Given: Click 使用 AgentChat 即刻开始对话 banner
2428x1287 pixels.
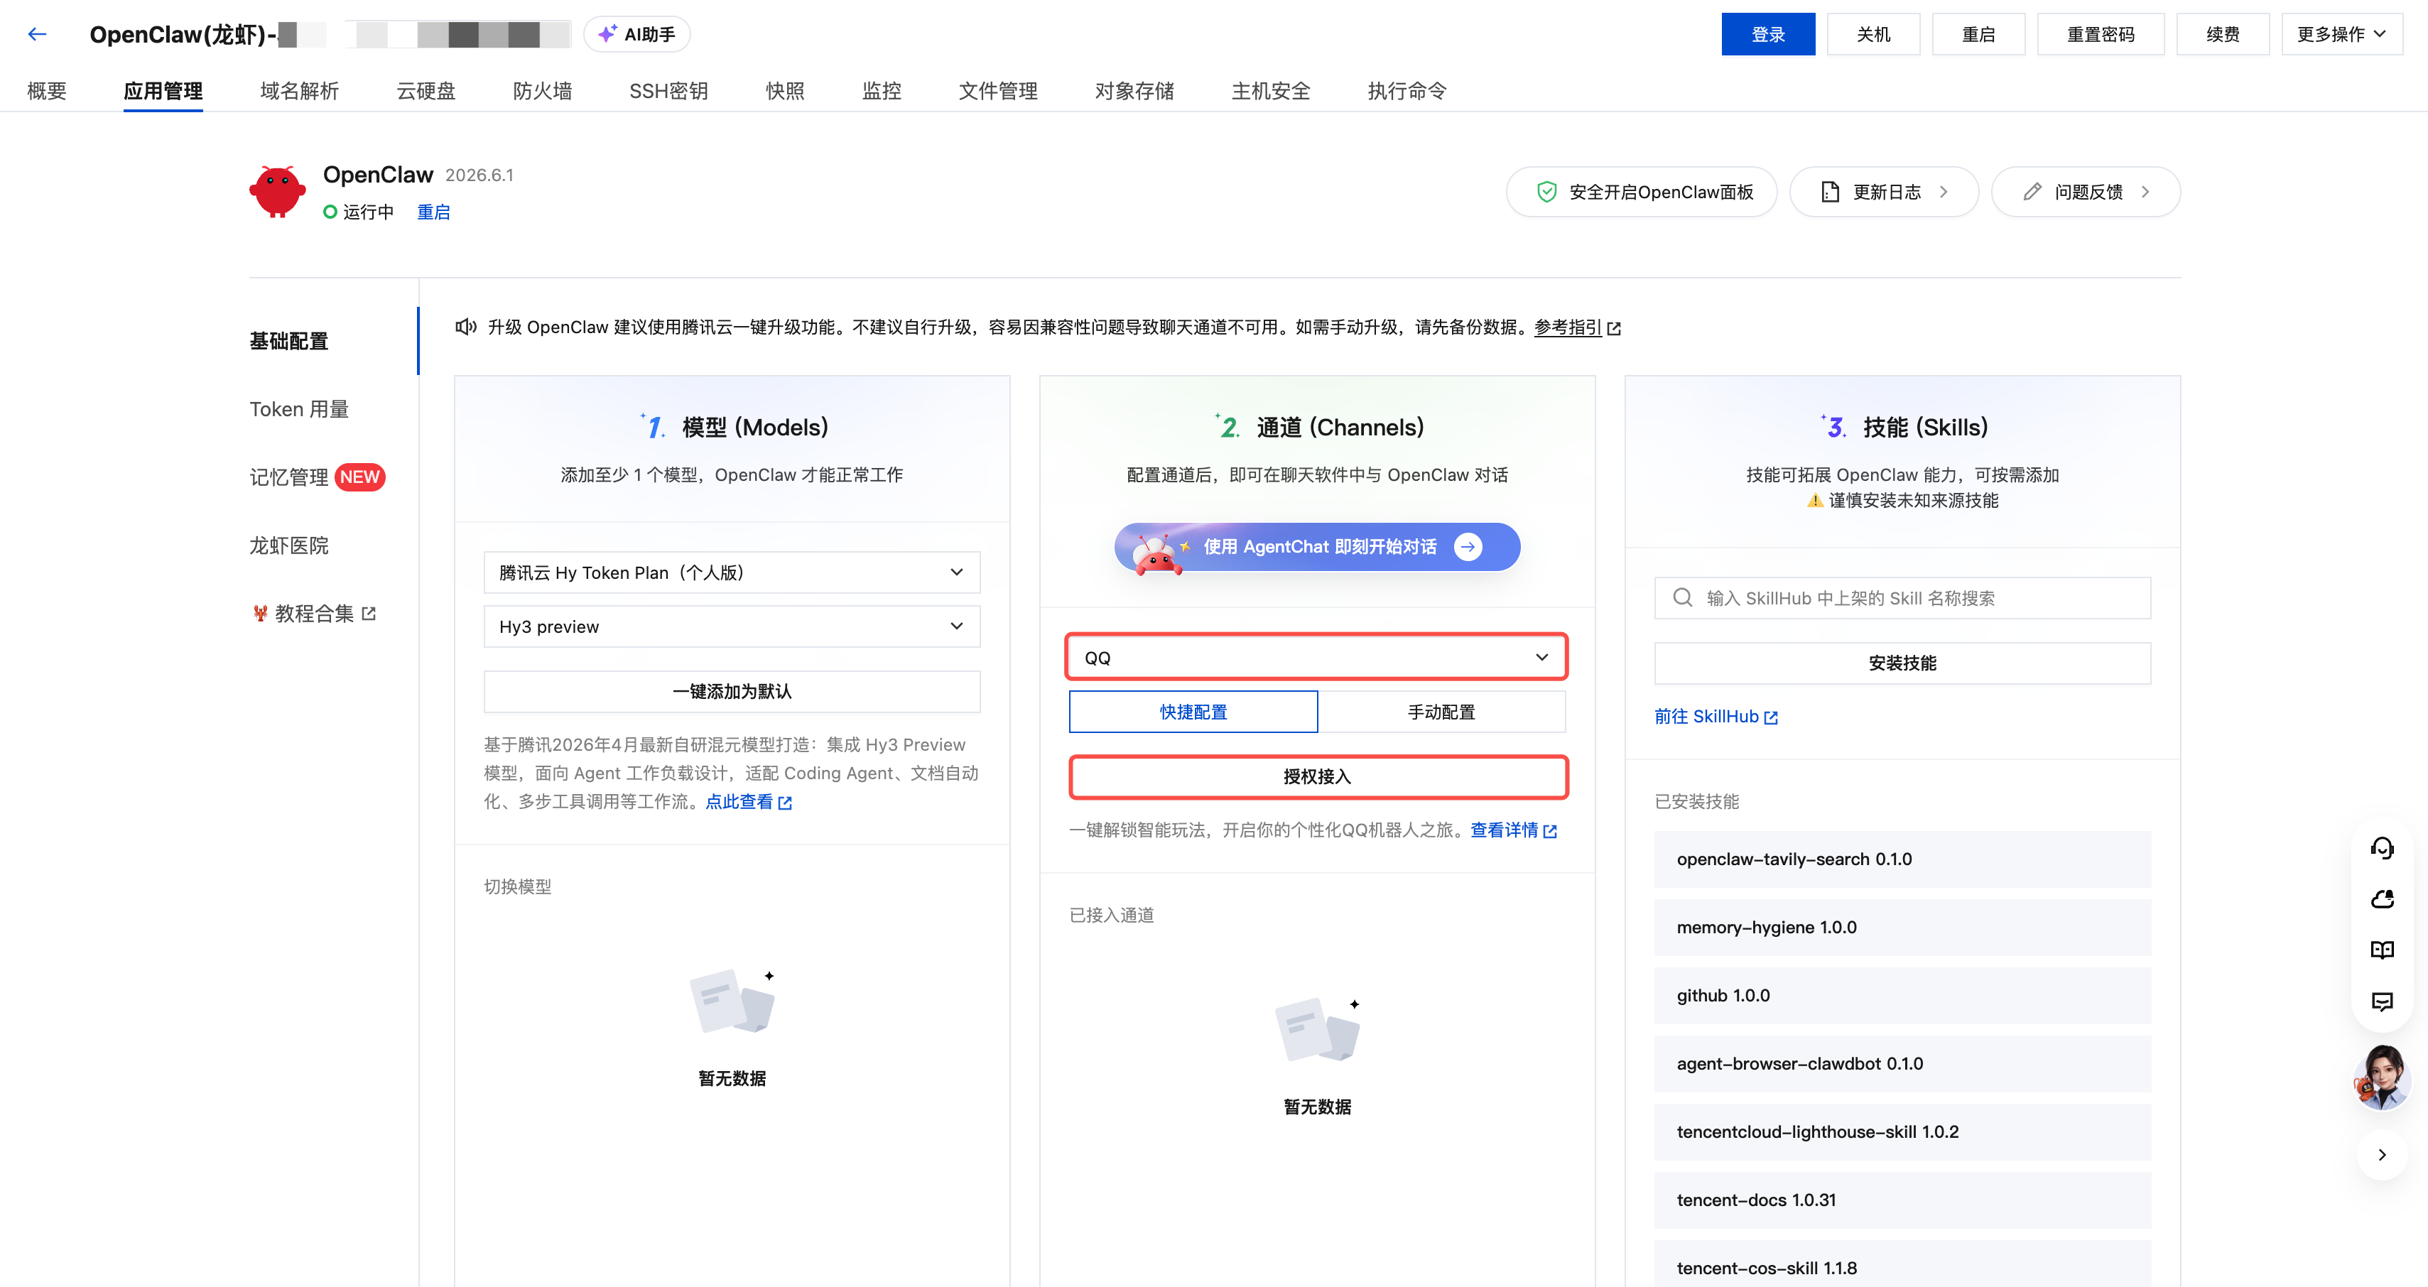Looking at the screenshot, I should (1317, 546).
